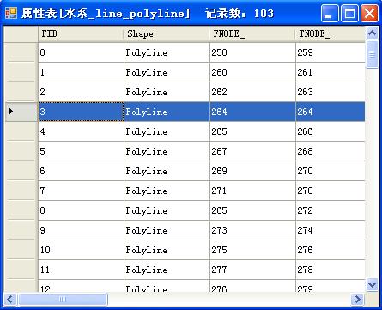Click TNODE_ cell with value 278
The width and height of the screenshot is (382, 310).
click(x=330, y=270)
